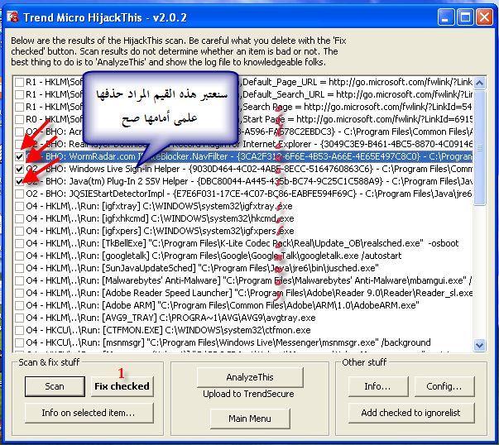
Task: Select the Windows Live Sign-in Helper row
Action: click(x=249, y=169)
